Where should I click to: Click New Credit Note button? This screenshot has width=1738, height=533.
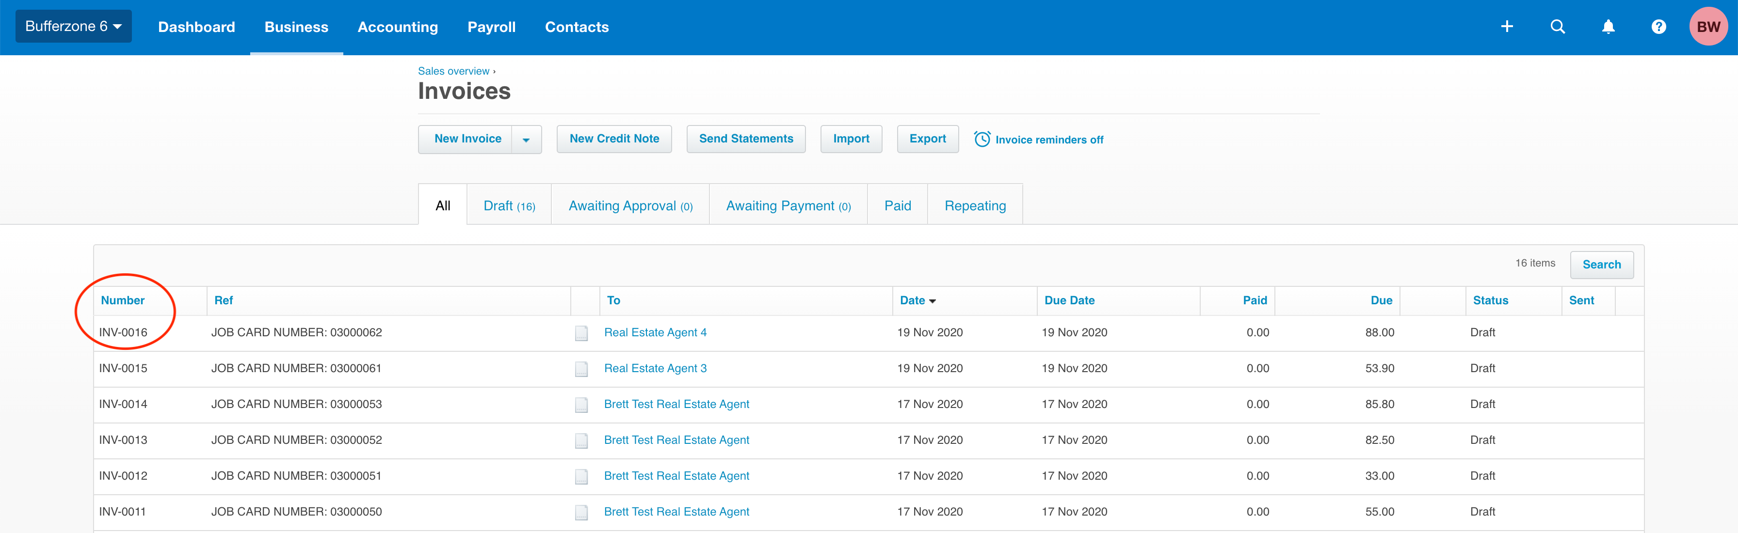click(614, 139)
